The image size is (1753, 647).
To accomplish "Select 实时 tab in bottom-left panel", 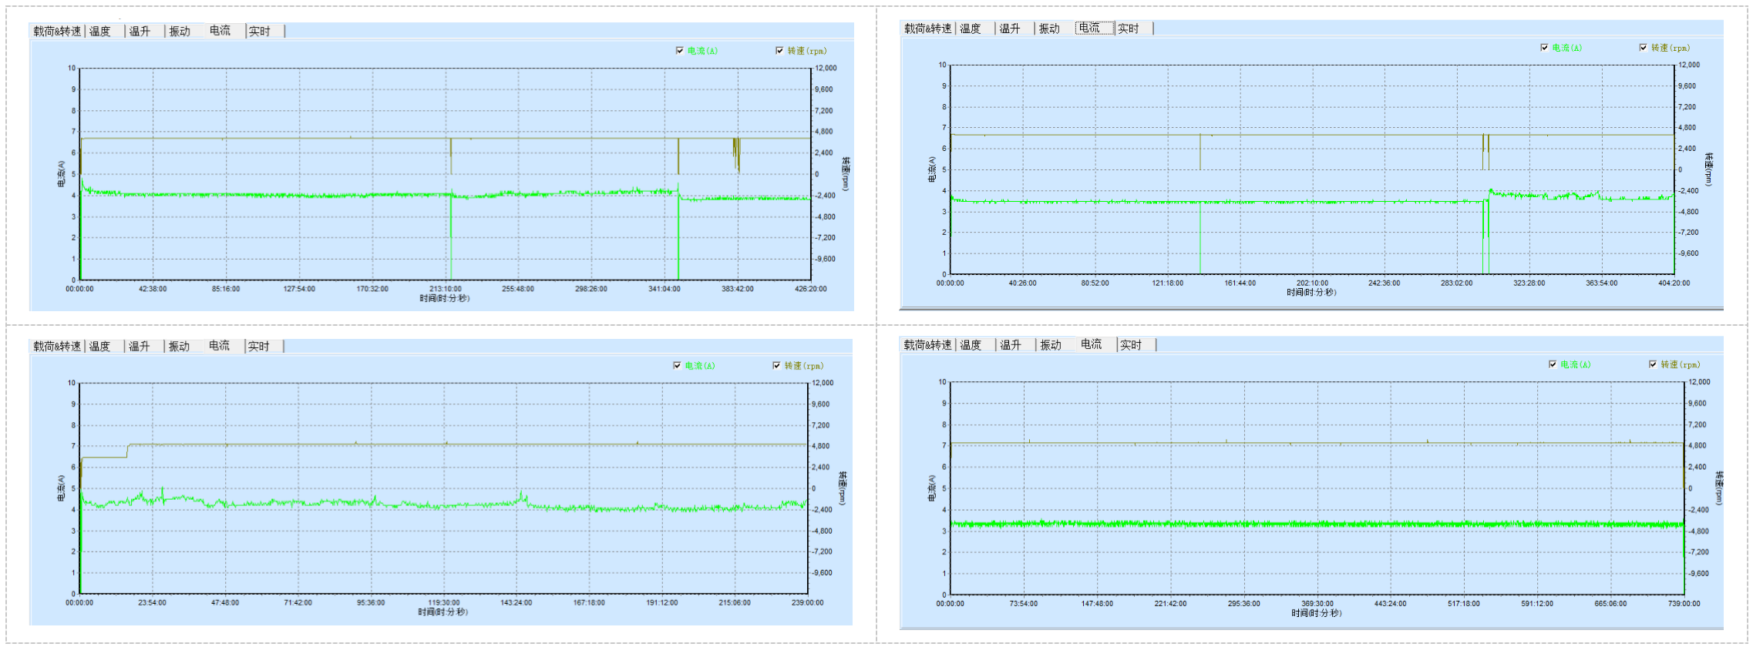I will (259, 347).
